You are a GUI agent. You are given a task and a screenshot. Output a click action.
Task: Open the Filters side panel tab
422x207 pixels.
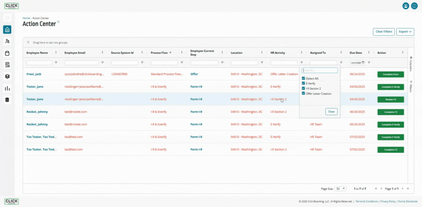(x=411, y=86)
